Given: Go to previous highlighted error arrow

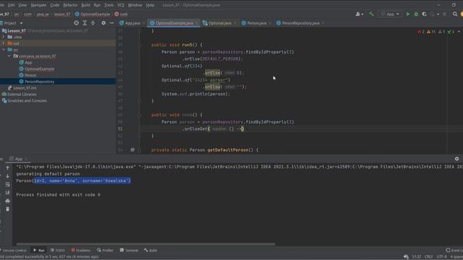Looking at the screenshot, I should [459, 32].
